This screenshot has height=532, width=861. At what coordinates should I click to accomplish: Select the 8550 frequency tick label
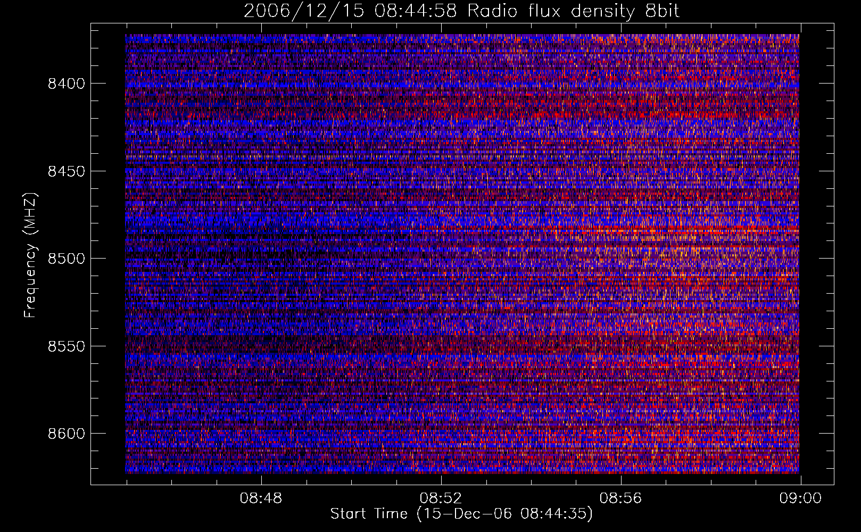(x=67, y=346)
